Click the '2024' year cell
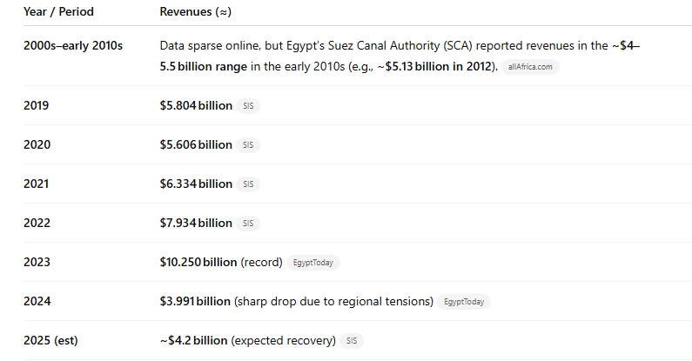The width and height of the screenshot is (692, 361). coord(37,302)
